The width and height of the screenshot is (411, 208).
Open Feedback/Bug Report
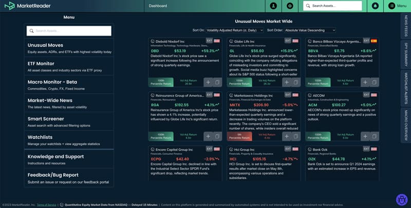[69, 178]
